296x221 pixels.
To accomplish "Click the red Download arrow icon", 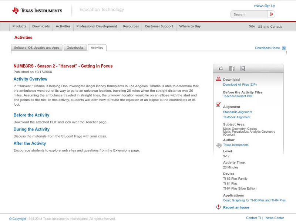I will pos(218,78).
